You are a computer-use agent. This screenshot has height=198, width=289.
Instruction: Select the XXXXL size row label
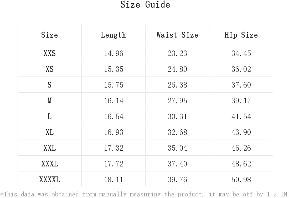49,180
